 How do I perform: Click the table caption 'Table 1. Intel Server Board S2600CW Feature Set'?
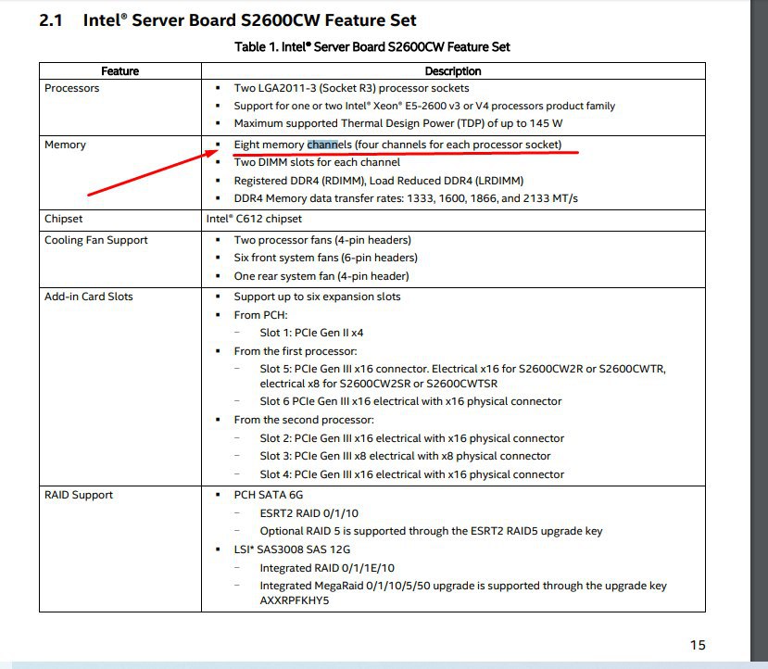click(372, 47)
